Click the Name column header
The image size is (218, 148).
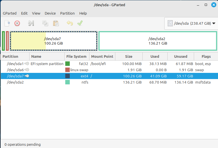point(47,56)
